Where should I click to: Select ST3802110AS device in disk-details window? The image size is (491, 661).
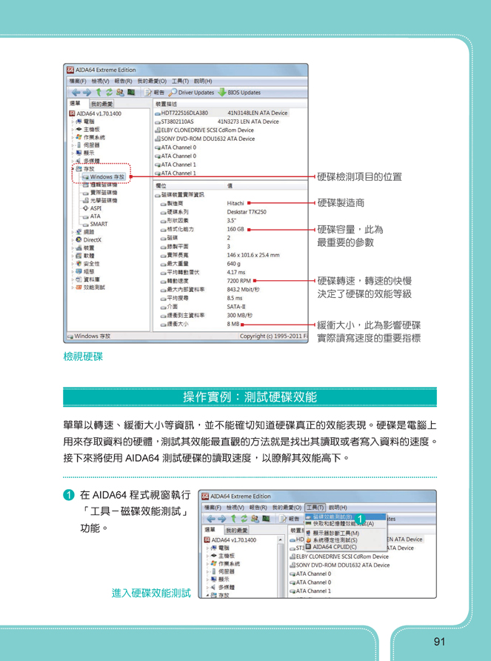(x=217, y=122)
